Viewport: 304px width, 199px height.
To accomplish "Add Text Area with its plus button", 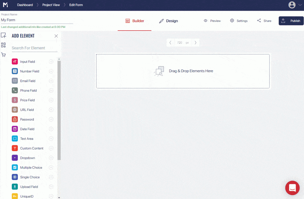I will click(x=51, y=138).
